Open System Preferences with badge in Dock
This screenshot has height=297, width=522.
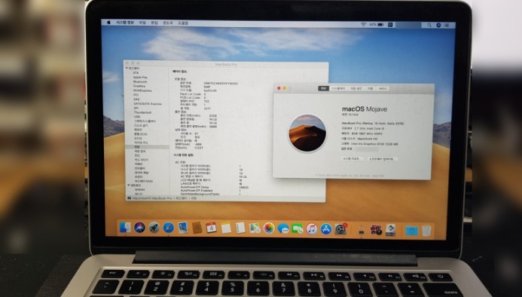[340, 229]
